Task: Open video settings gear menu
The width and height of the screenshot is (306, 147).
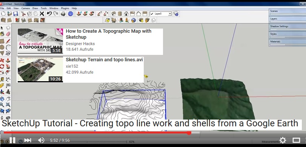Action: pos(283,140)
